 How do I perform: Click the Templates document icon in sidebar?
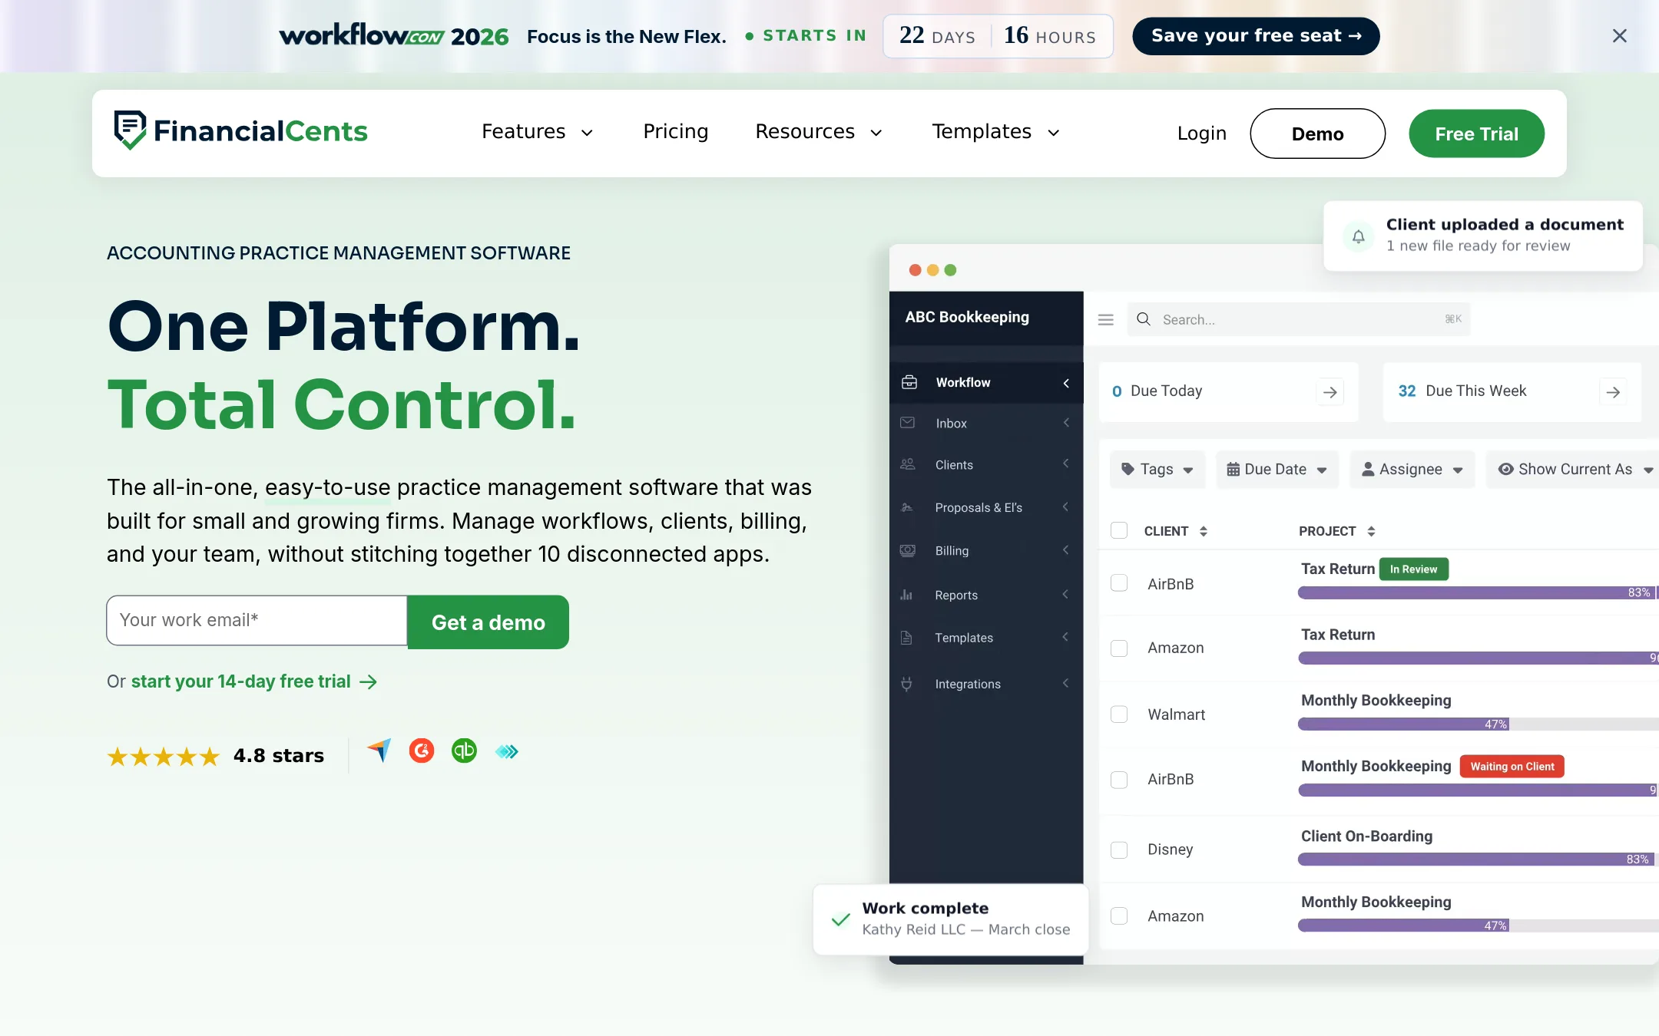(x=906, y=638)
